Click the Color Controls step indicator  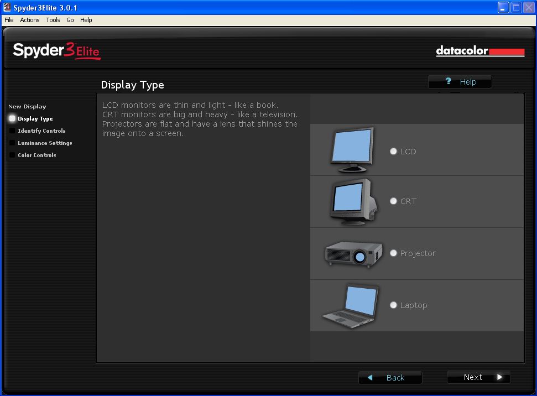pyautogui.click(x=12, y=155)
